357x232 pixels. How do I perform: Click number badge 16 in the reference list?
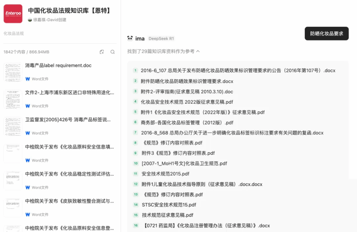click(136, 226)
